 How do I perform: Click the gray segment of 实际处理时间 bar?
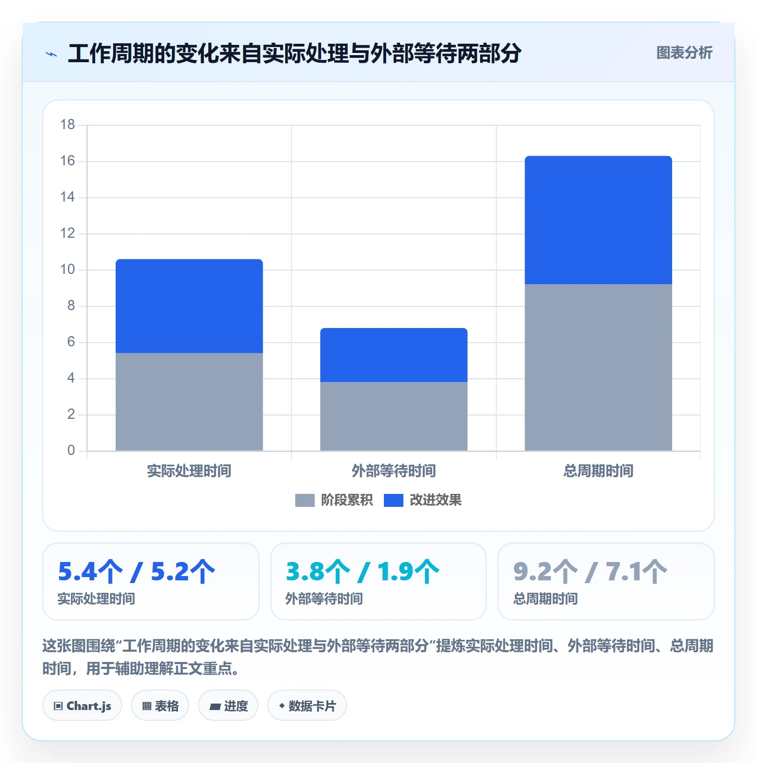pyautogui.click(x=189, y=401)
